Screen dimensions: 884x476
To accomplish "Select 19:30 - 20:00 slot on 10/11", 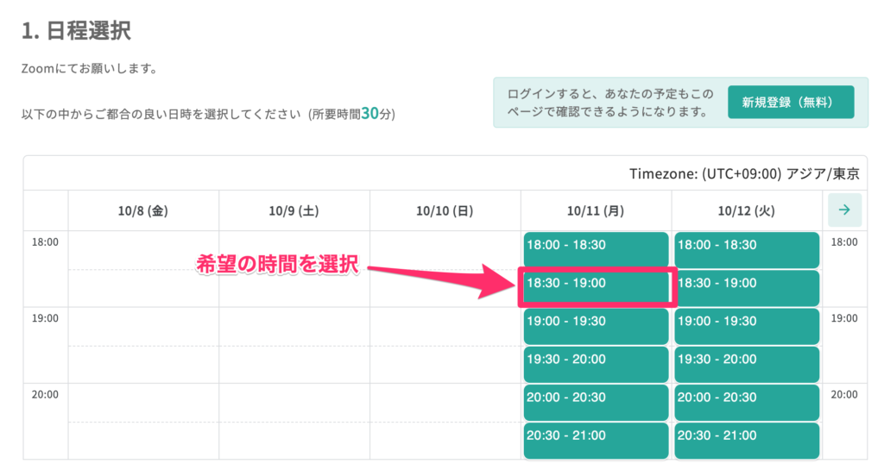I will 596,364.
